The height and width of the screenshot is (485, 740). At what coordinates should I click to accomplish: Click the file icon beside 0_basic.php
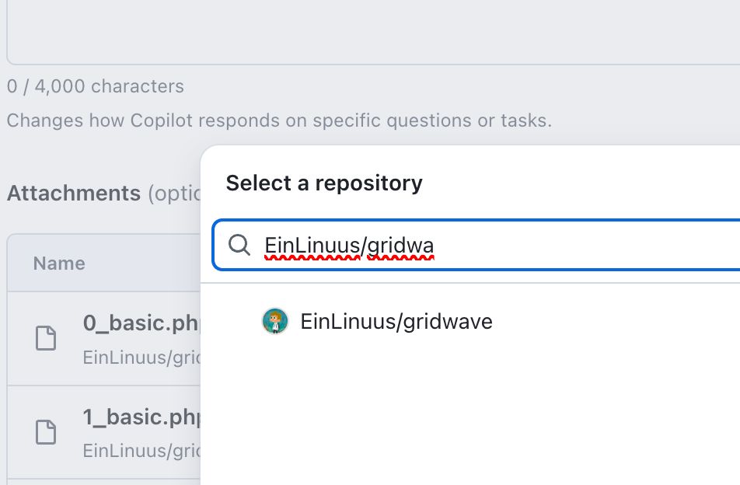pyautogui.click(x=47, y=338)
